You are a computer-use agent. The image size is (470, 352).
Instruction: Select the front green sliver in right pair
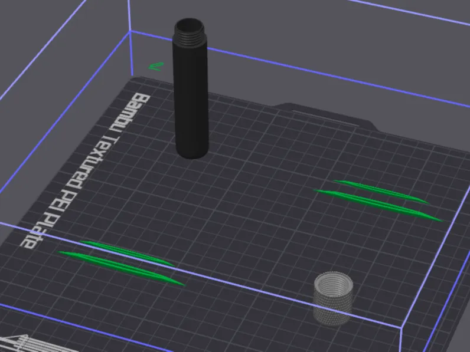(378, 205)
